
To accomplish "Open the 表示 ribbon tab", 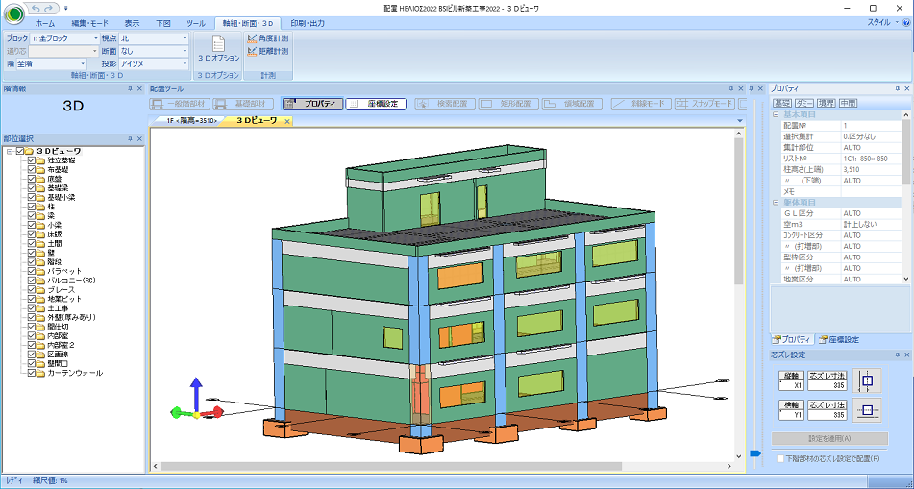I will 132,23.
